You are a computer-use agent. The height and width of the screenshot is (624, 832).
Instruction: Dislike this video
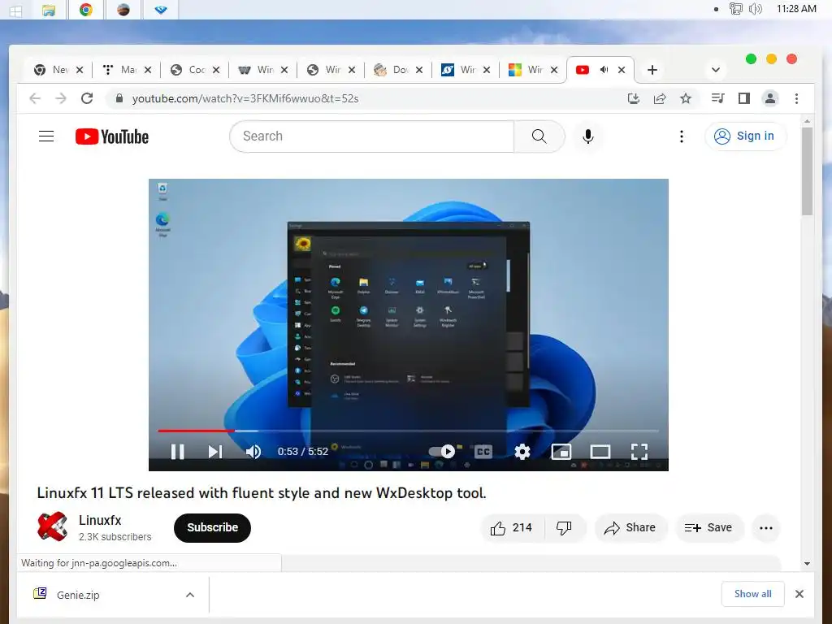[564, 527]
